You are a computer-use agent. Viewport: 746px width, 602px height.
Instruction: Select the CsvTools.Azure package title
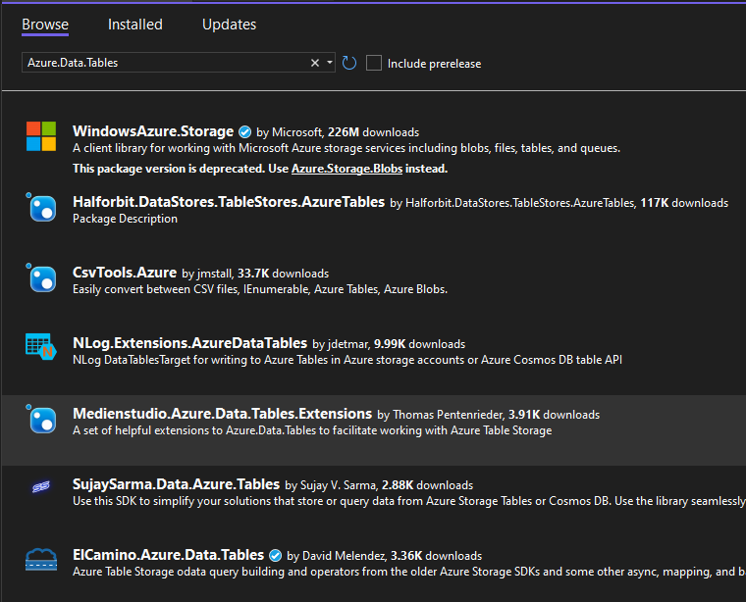(x=125, y=273)
